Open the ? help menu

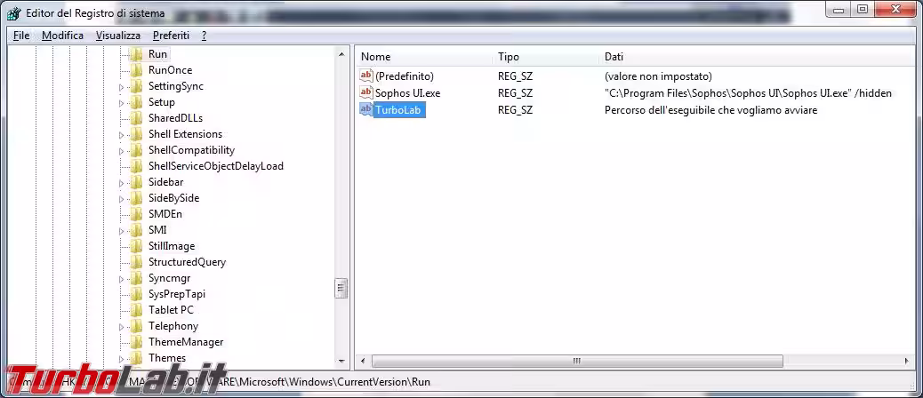(204, 36)
